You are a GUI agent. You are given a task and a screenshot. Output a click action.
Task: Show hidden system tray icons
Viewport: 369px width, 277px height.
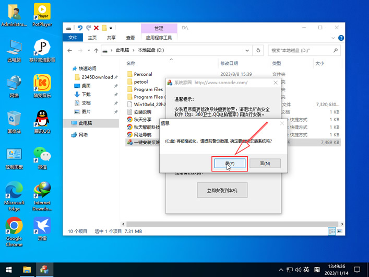281,270
